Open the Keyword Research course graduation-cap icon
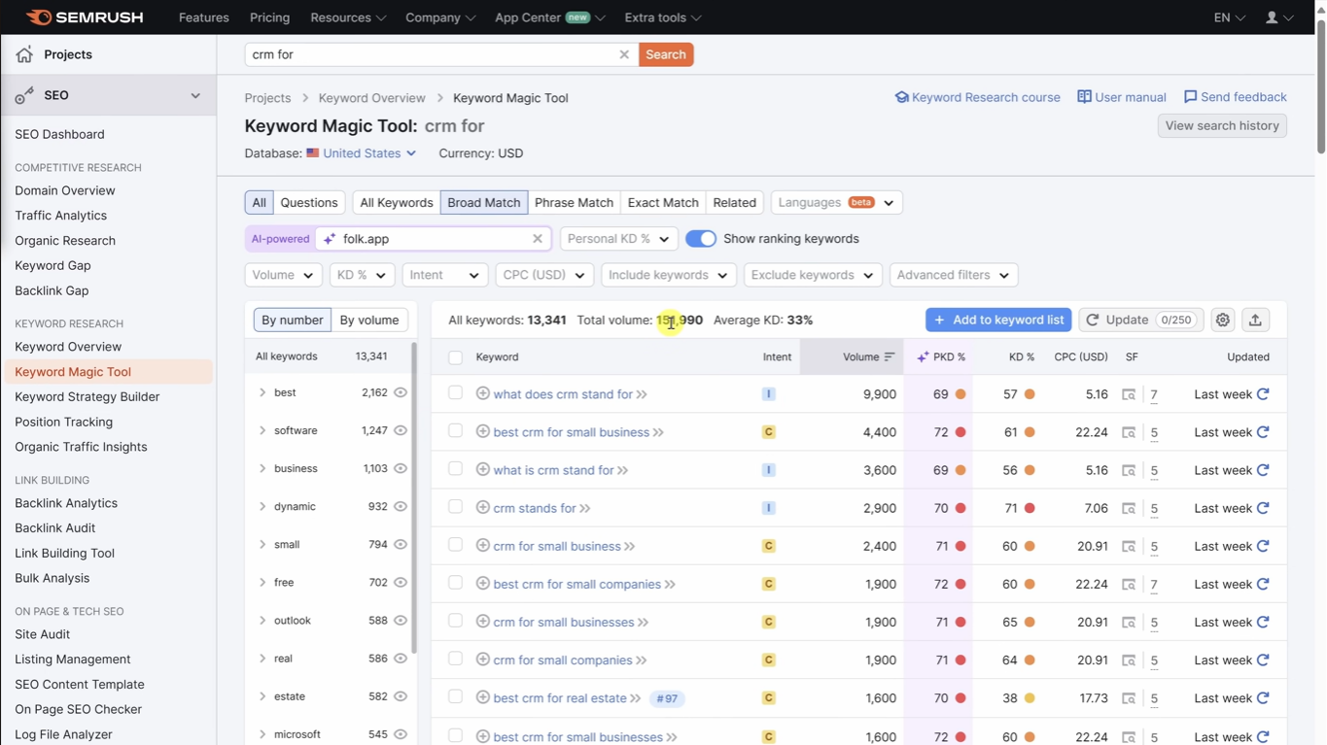 pyautogui.click(x=903, y=97)
